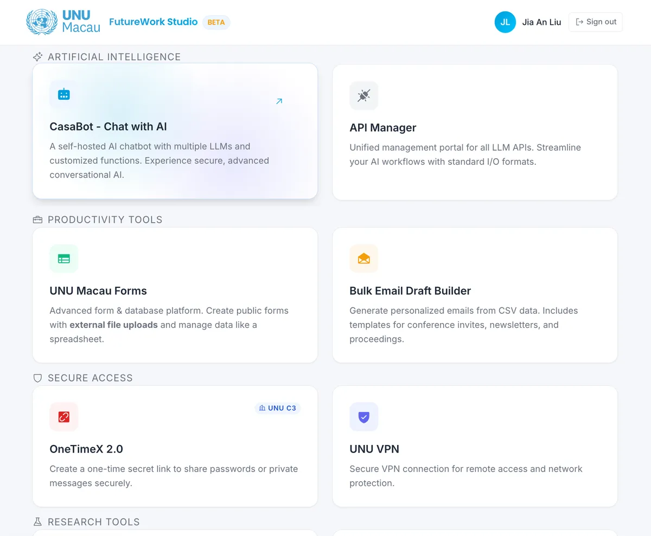The height and width of the screenshot is (536, 651).
Task: Click the OneTimeX red link icon
Action: click(64, 417)
